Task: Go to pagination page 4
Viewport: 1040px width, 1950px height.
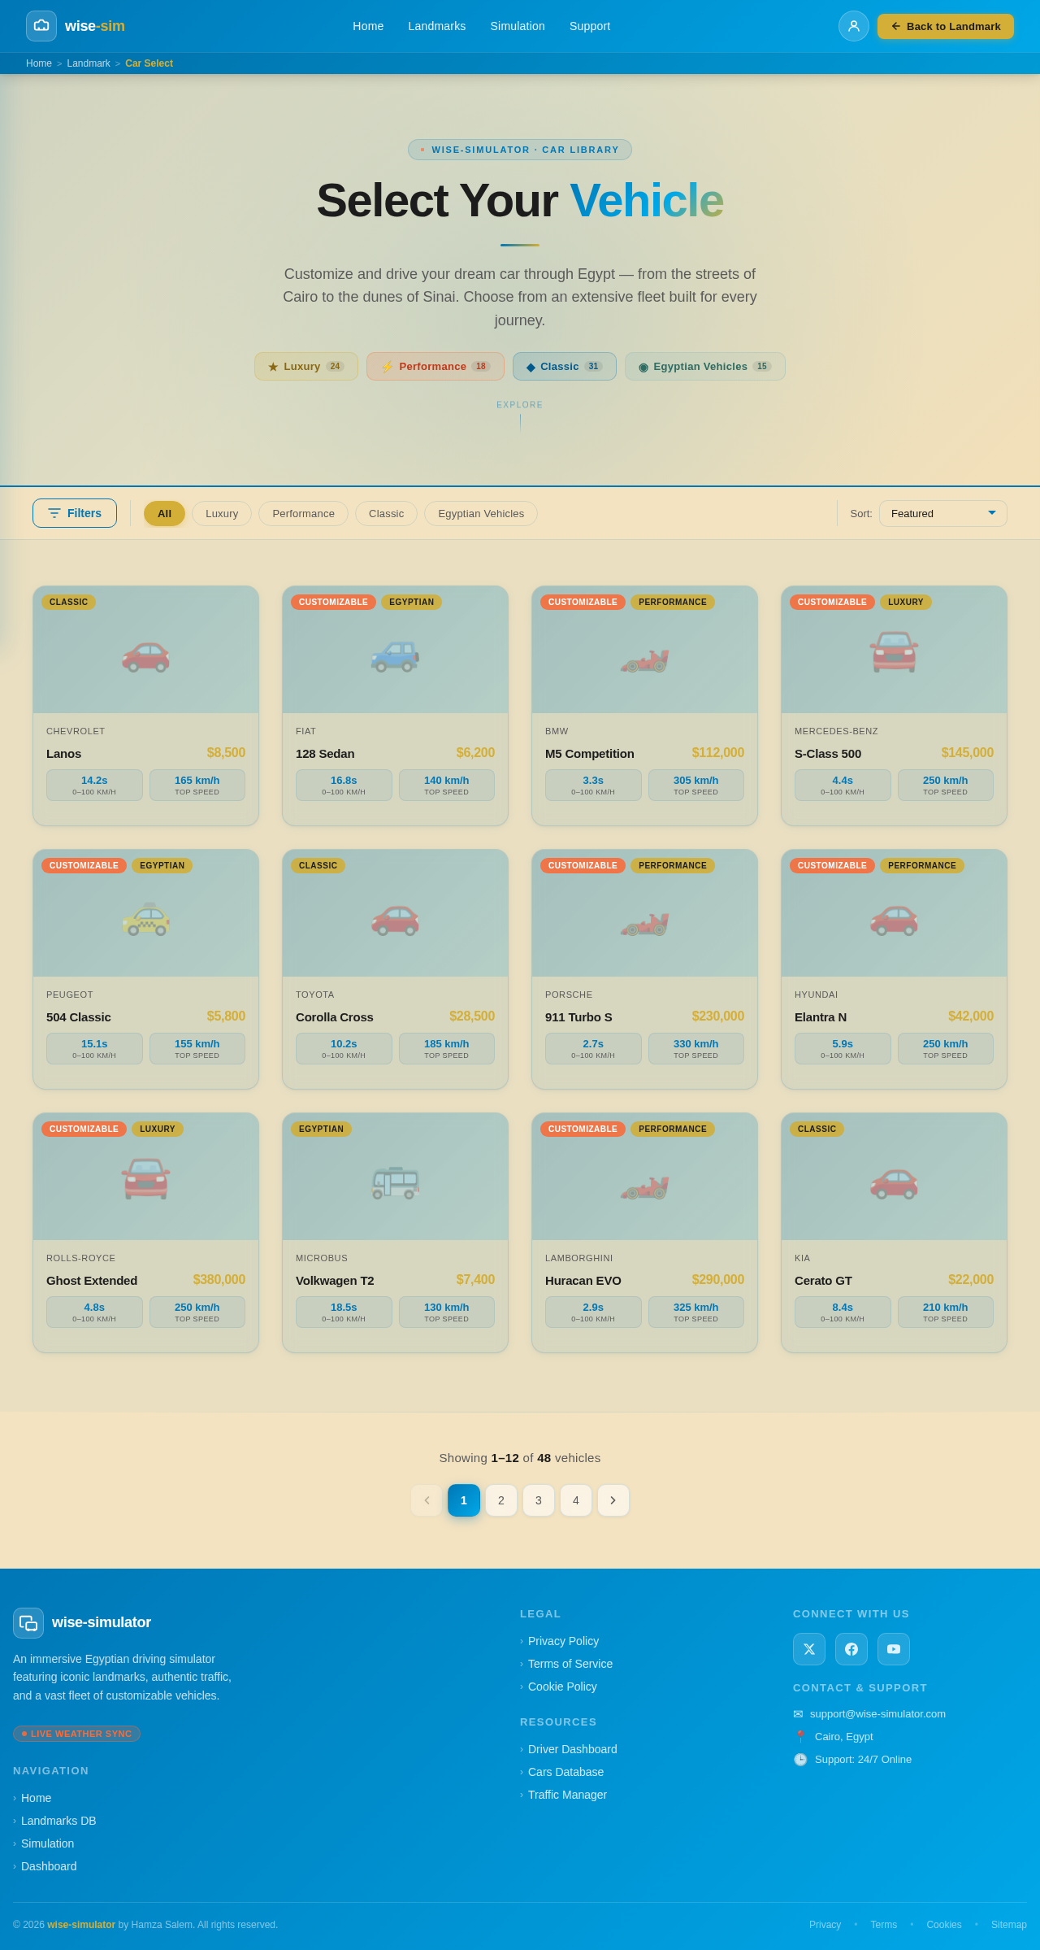Action: pos(576,1500)
